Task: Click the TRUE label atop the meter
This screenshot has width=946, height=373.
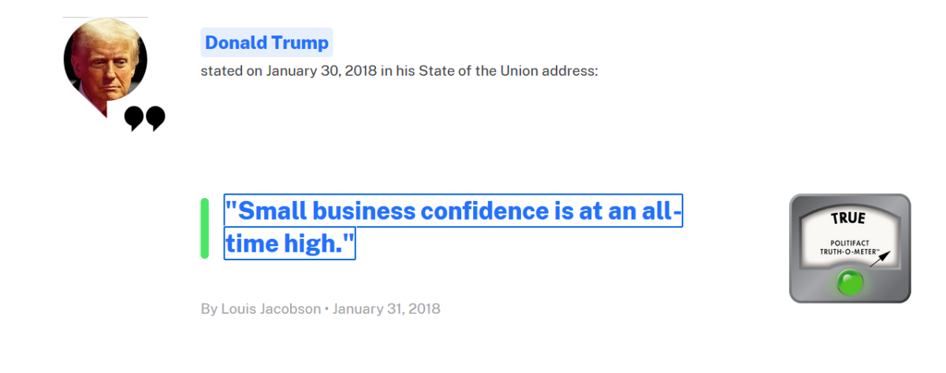Action: [848, 218]
